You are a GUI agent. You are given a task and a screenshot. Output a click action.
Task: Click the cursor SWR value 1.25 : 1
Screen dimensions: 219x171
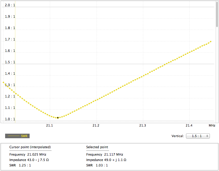pos(25,165)
